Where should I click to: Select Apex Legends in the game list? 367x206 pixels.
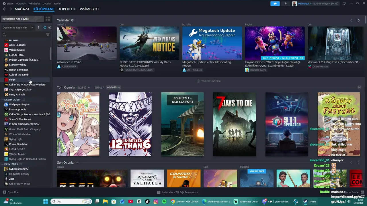(17, 45)
